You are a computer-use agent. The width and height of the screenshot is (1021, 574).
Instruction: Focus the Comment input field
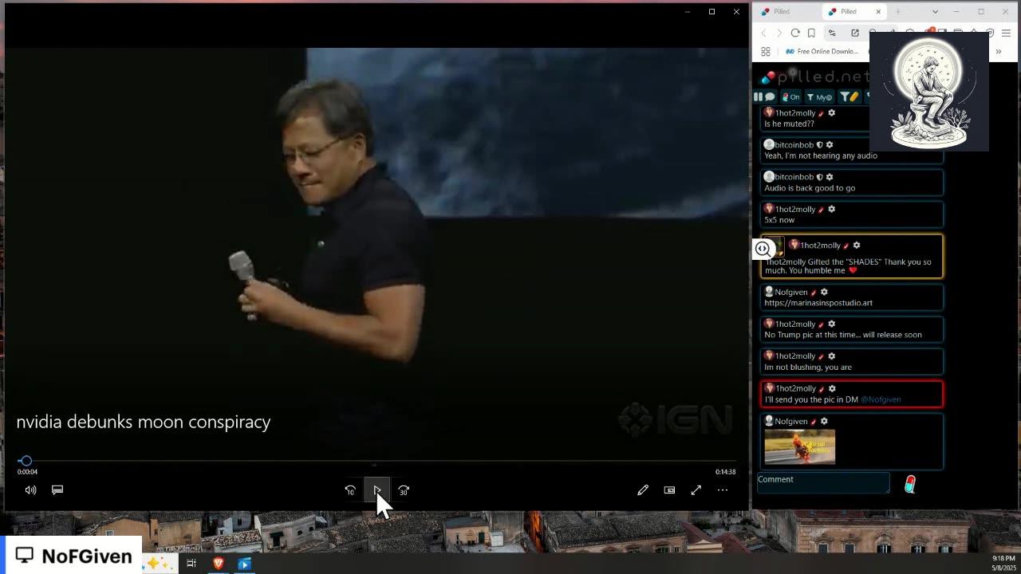pyautogui.click(x=822, y=482)
